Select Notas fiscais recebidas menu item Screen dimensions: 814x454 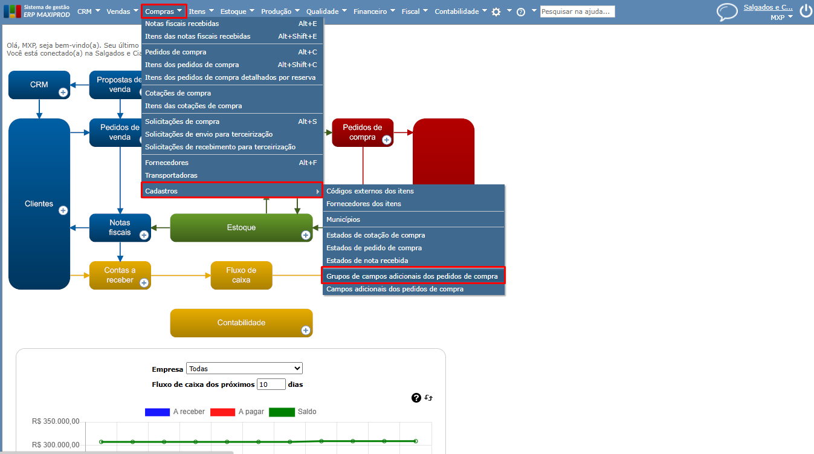233,24
